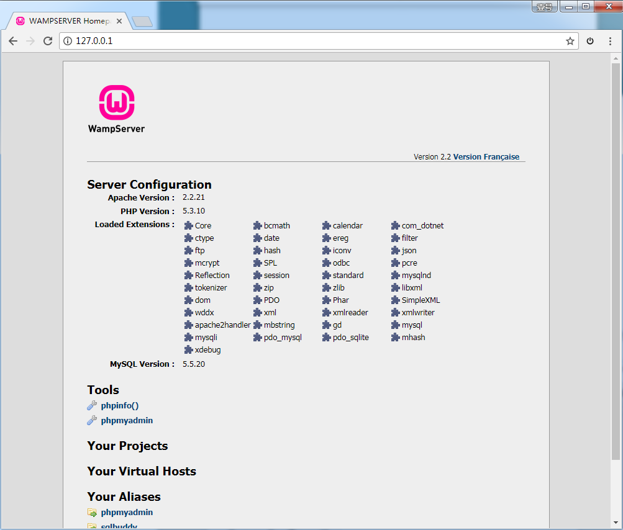This screenshot has height=530, width=623.
Task: Switch to Version Française
Action: point(486,157)
